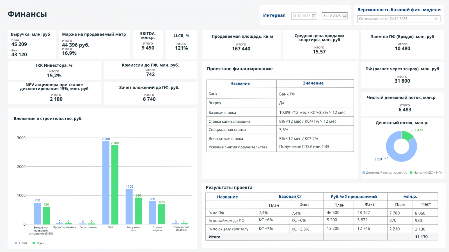Click Прочие затраты plan bar 900
The height and width of the screenshot is (252, 449).
(152, 213)
